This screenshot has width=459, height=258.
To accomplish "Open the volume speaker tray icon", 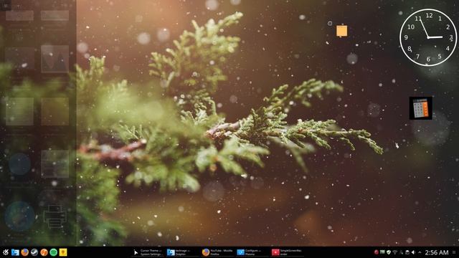I will (413, 252).
